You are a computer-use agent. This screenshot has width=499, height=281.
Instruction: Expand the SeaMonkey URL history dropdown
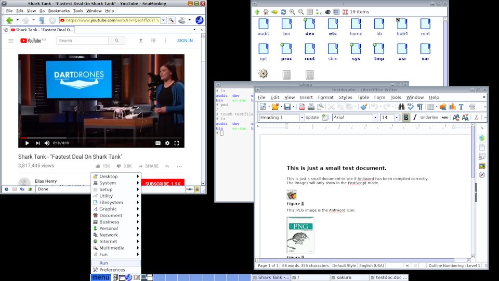[x=163, y=20]
